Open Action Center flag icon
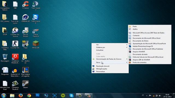The image size is (175, 98). pos(150,96)
